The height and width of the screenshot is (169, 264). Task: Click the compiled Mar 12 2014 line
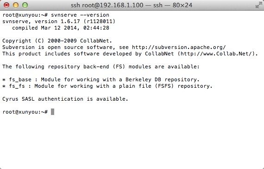(x=61, y=28)
